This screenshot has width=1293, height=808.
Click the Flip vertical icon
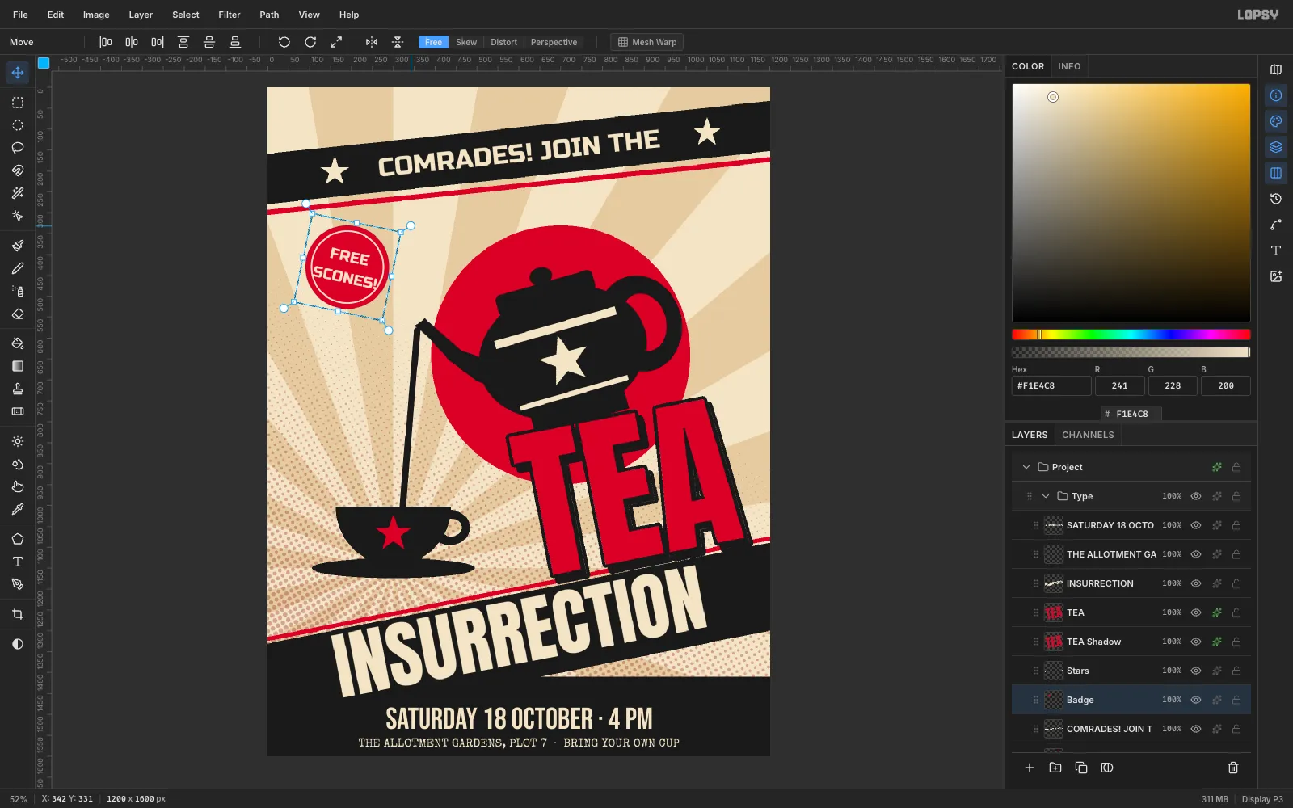click(398, 42)
